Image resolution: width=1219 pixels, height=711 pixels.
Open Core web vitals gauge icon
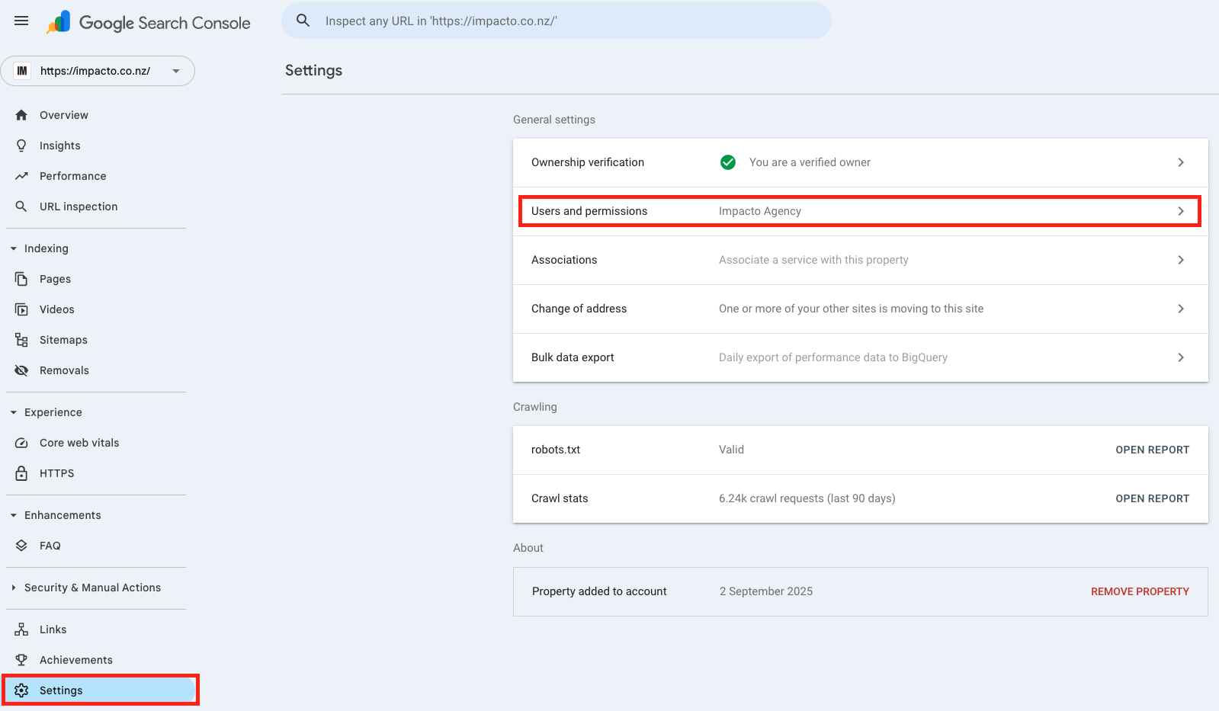21,443
